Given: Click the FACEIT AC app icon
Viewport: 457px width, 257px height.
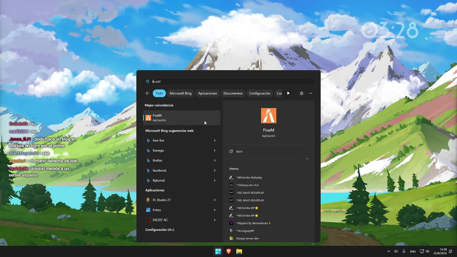Looking at the screenshot, I should (x=148, y=220).
